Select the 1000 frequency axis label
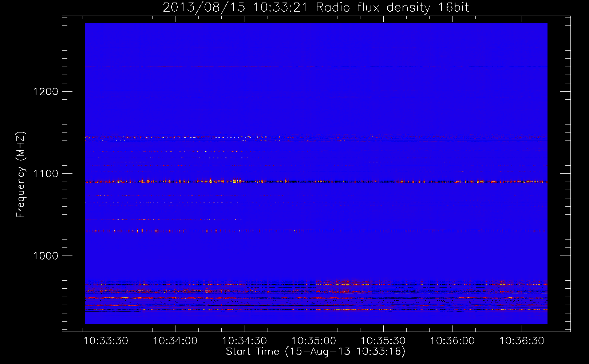 click(46, 256)
